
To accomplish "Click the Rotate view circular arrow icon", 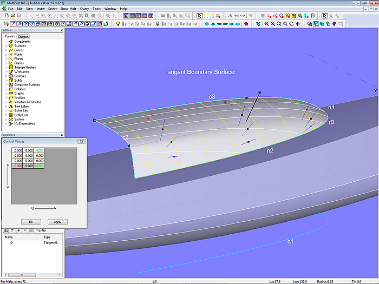I will point(291,24).
